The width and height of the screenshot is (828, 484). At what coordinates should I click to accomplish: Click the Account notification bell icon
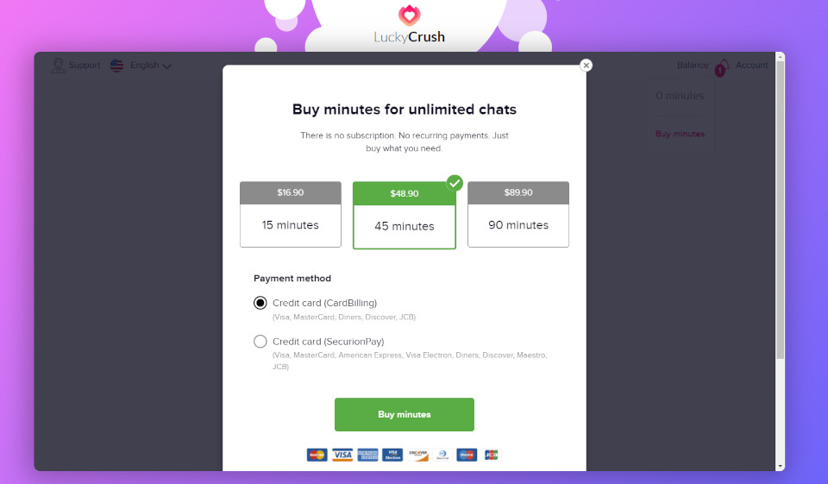tap(724, 66)
